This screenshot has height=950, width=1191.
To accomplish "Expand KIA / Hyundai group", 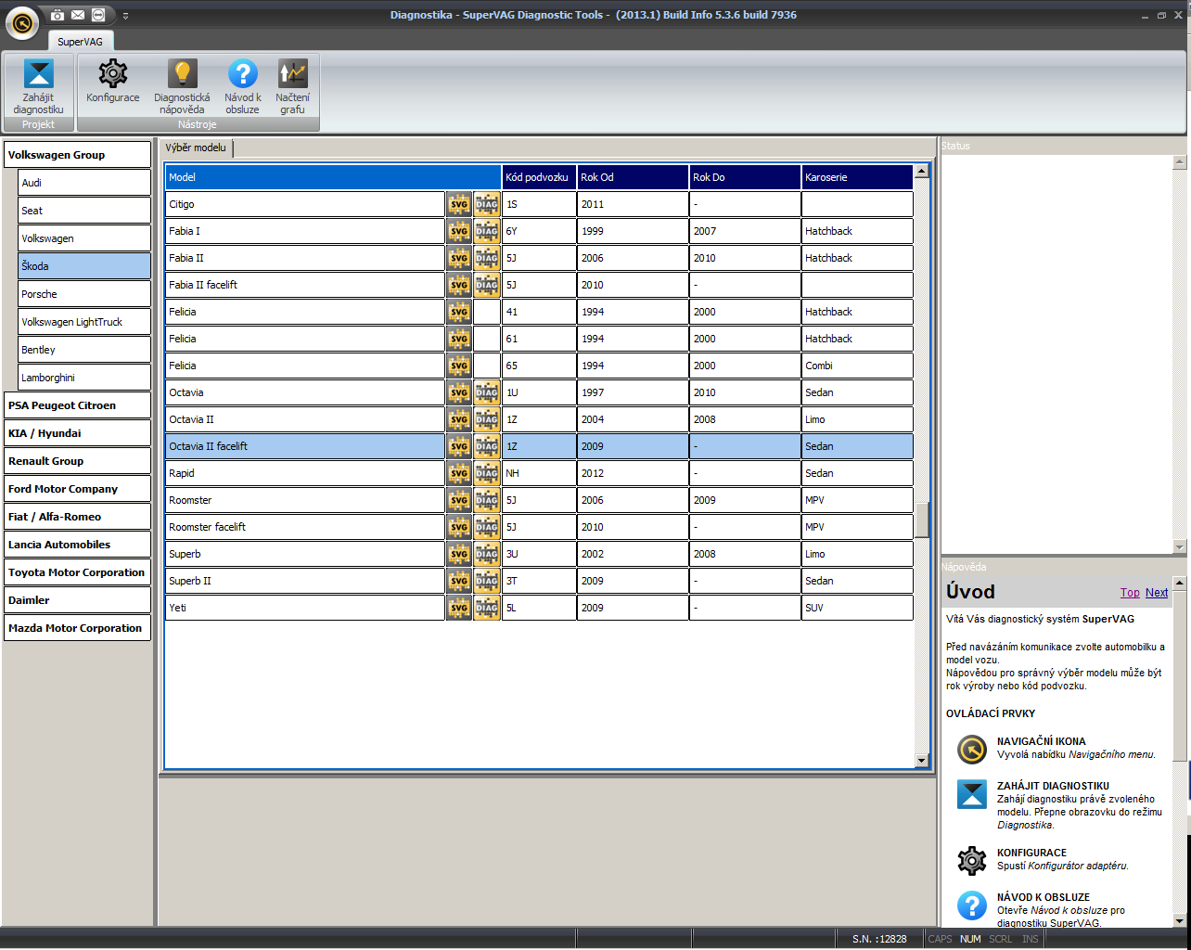I will 77,433.
